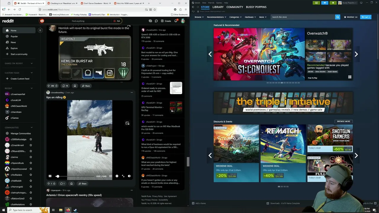Screen dimensions: 379x213
Task: Favorite r/Asmongold with star
Action: point(31,187)
